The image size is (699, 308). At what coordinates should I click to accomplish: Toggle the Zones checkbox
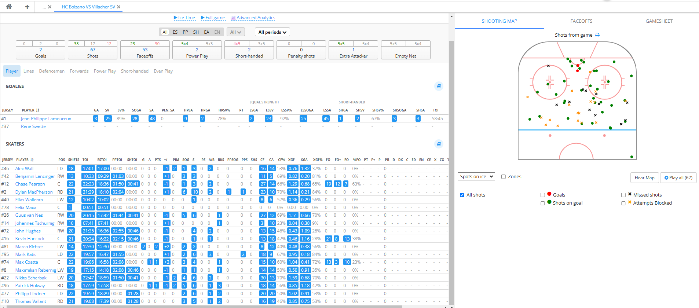coord(504,177)
